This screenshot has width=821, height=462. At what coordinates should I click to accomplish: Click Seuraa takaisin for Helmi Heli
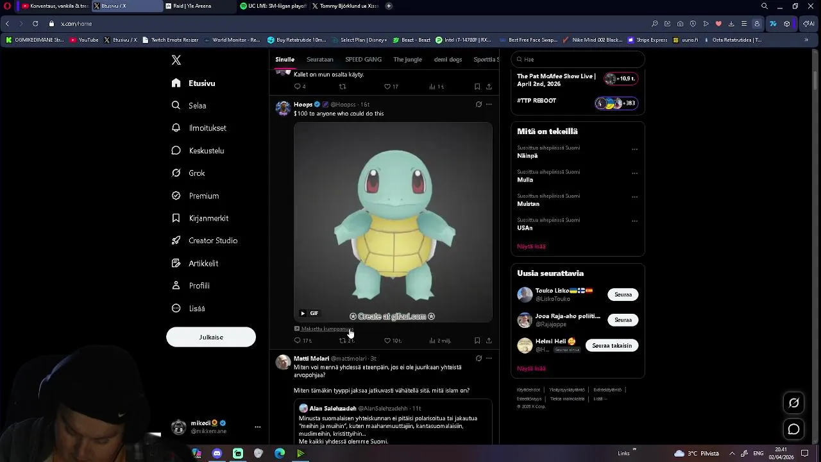tap(612, 345)
